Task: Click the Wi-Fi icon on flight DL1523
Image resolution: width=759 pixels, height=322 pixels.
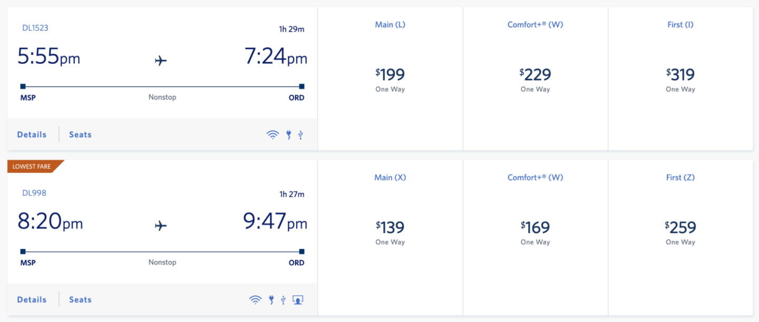Action: tap(273, 135)
